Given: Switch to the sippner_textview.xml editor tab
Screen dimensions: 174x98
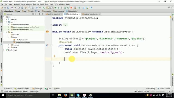Looking at the screenshot, I should [91, 14].
